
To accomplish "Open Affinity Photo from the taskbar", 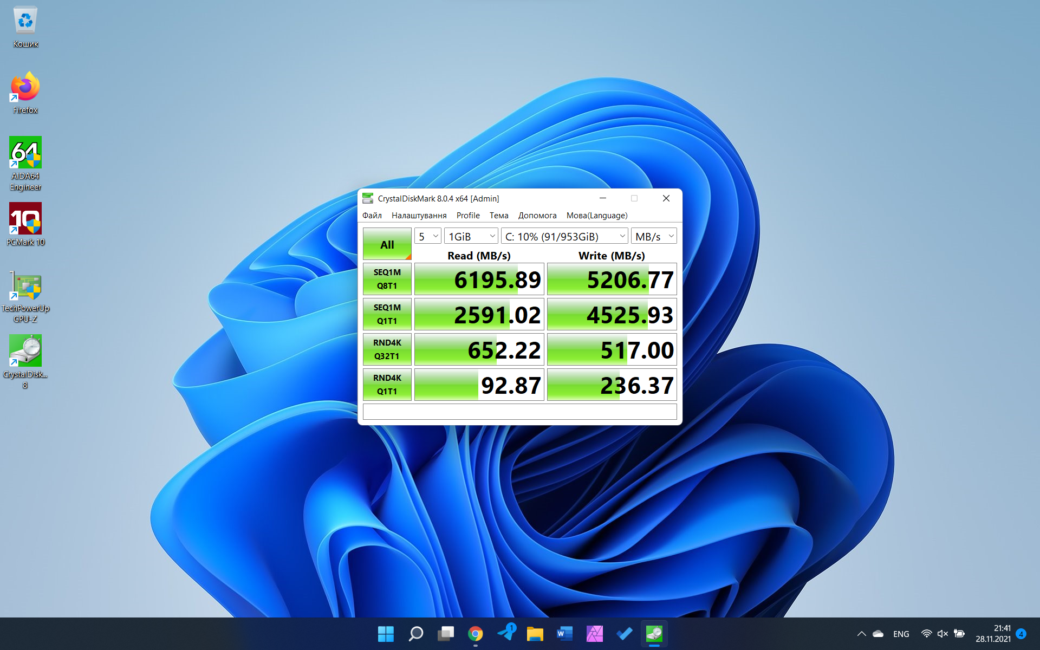I will pyautogui.click(x=595, y=634).
